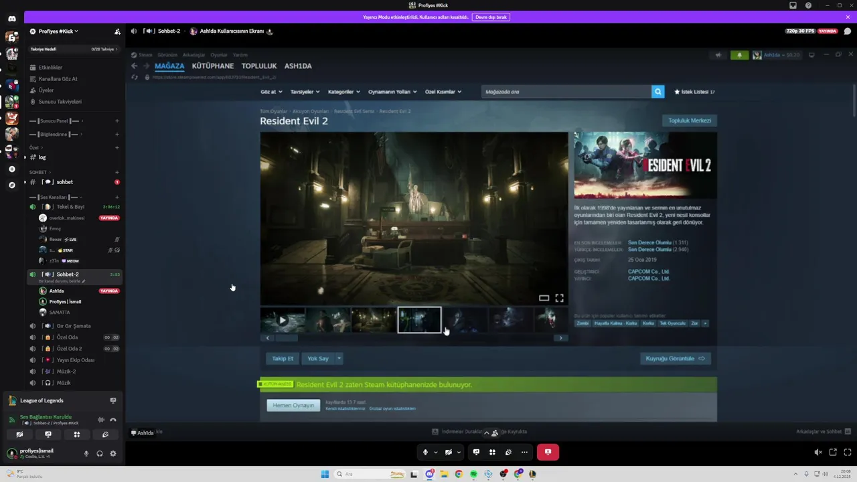The height and width of the screenshot is (482, 857).
Task: Open Soundboard button in voice panel
Action: (105, 434)
